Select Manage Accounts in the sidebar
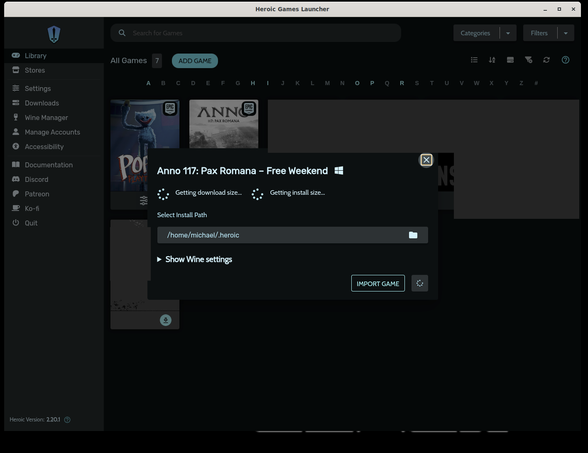 52,132
